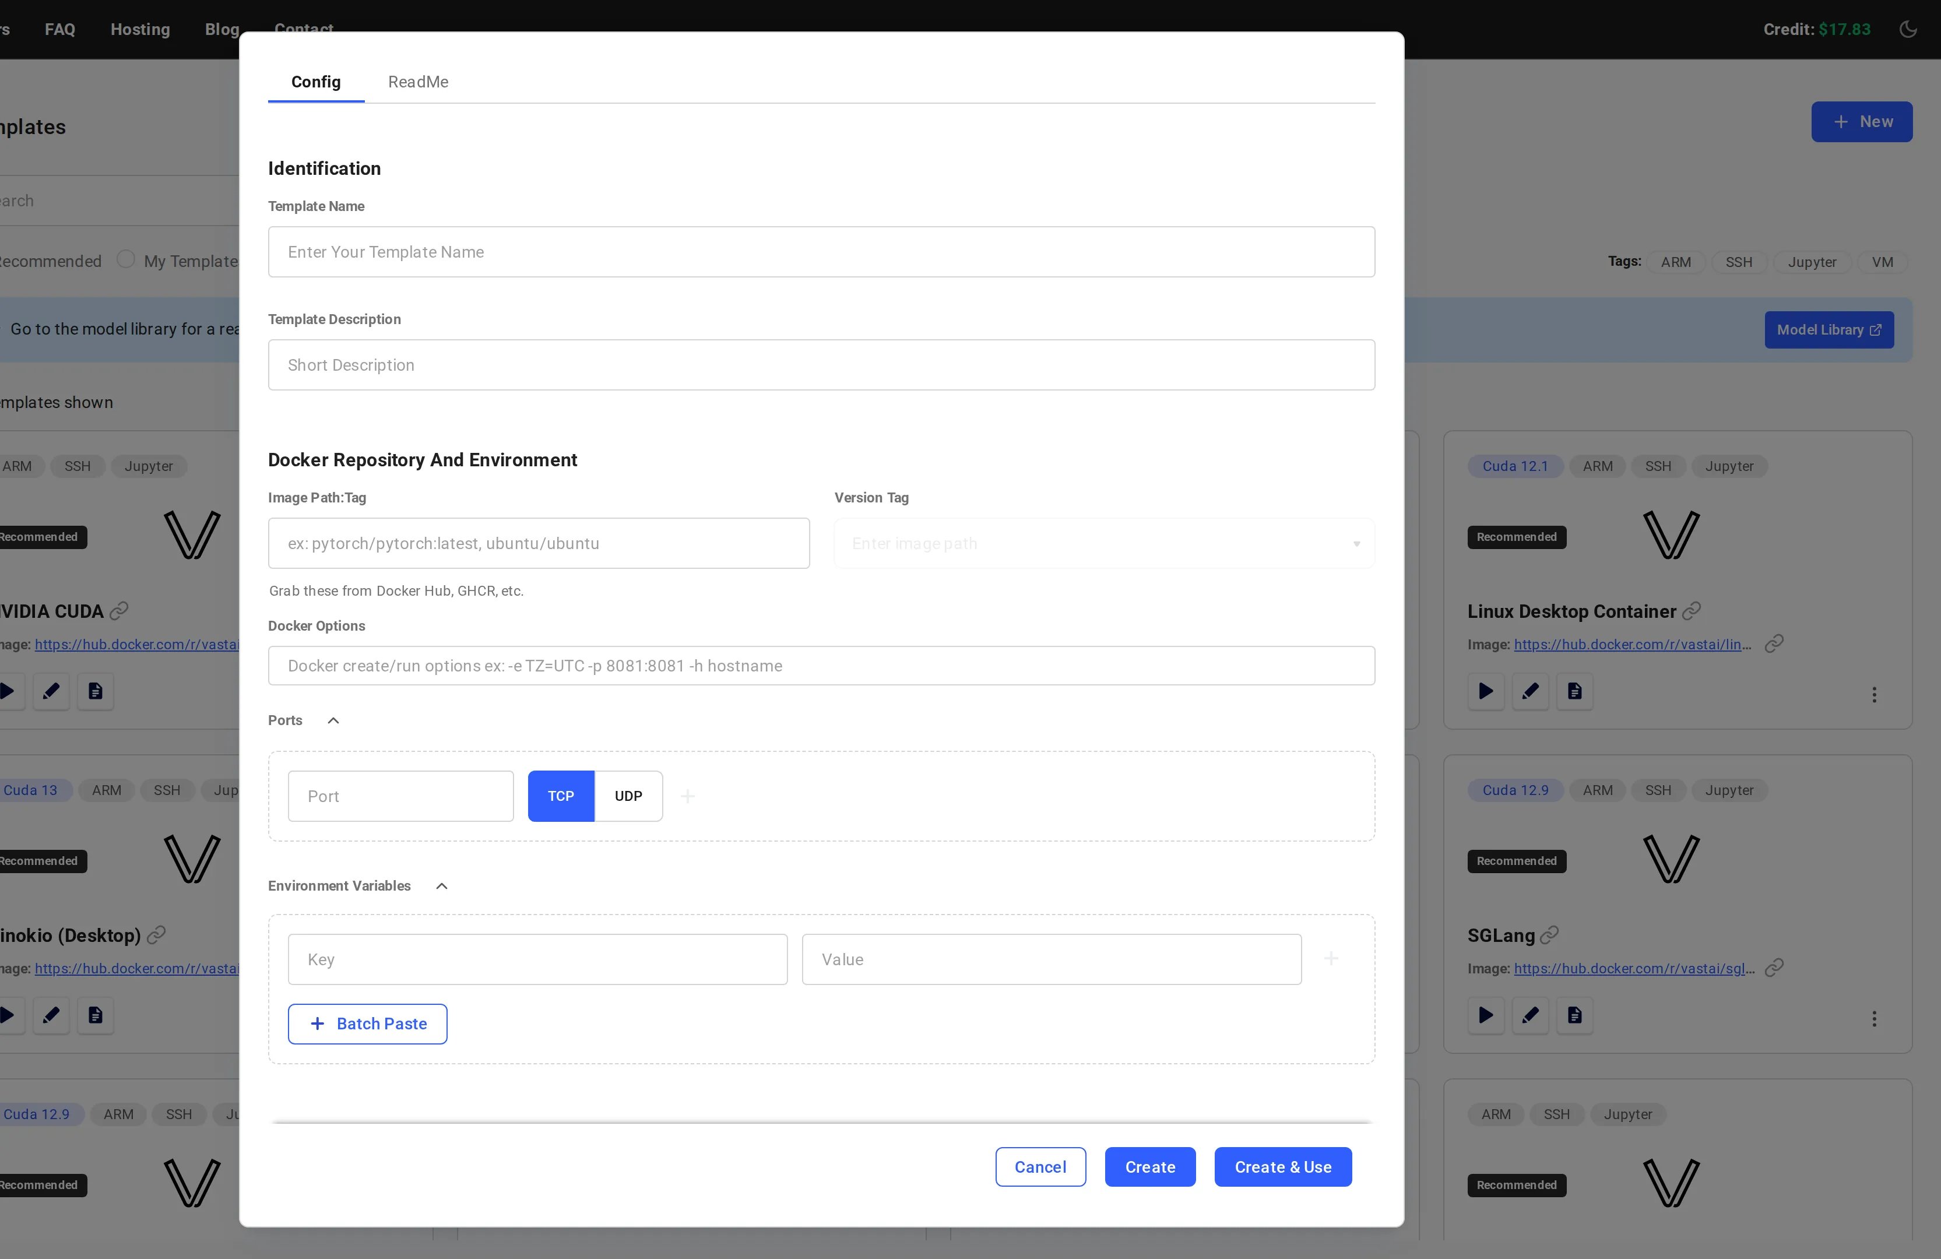Viewport: 1941px width, 1259px height.
Task: Open Linux Desktop Container readme document icon
Action: (1574, 691)
